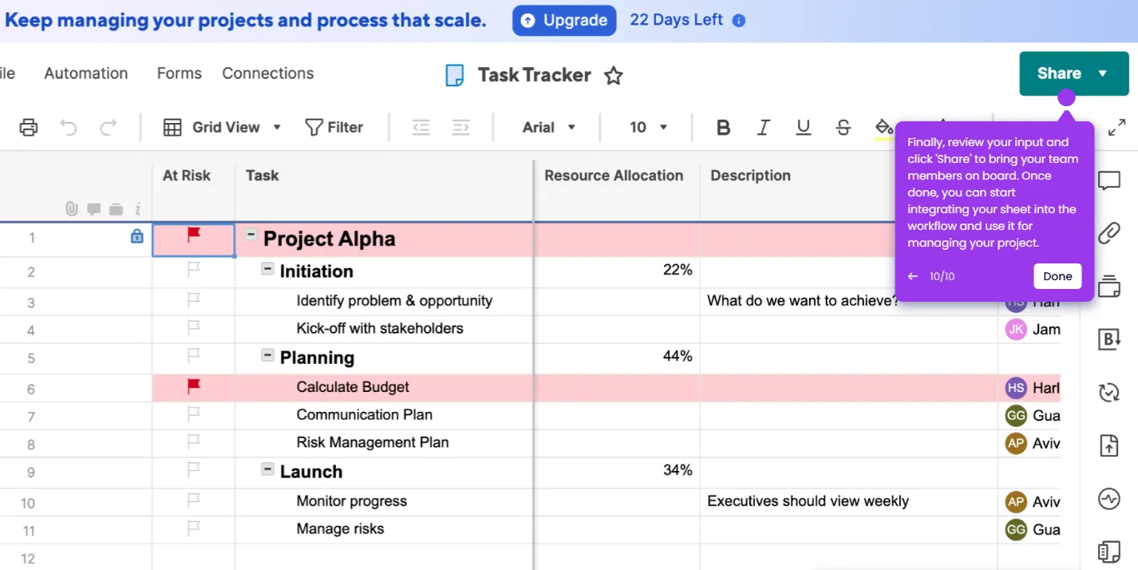
Task: Open the conversations panel icon
Action: (x=1109, y=181)
